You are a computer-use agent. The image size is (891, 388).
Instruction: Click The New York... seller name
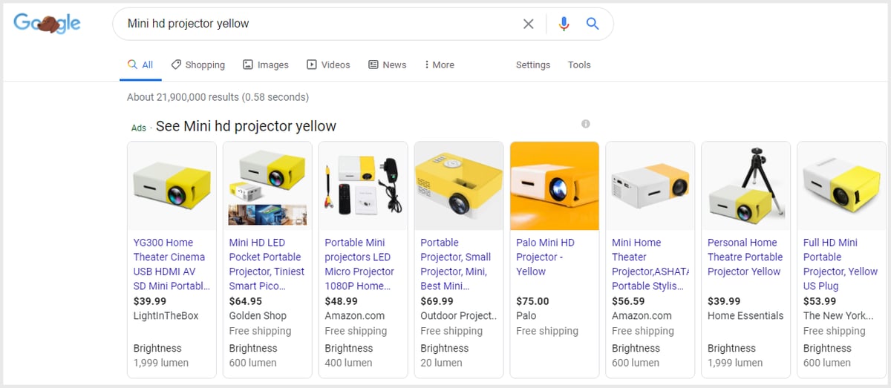[840, 315]
